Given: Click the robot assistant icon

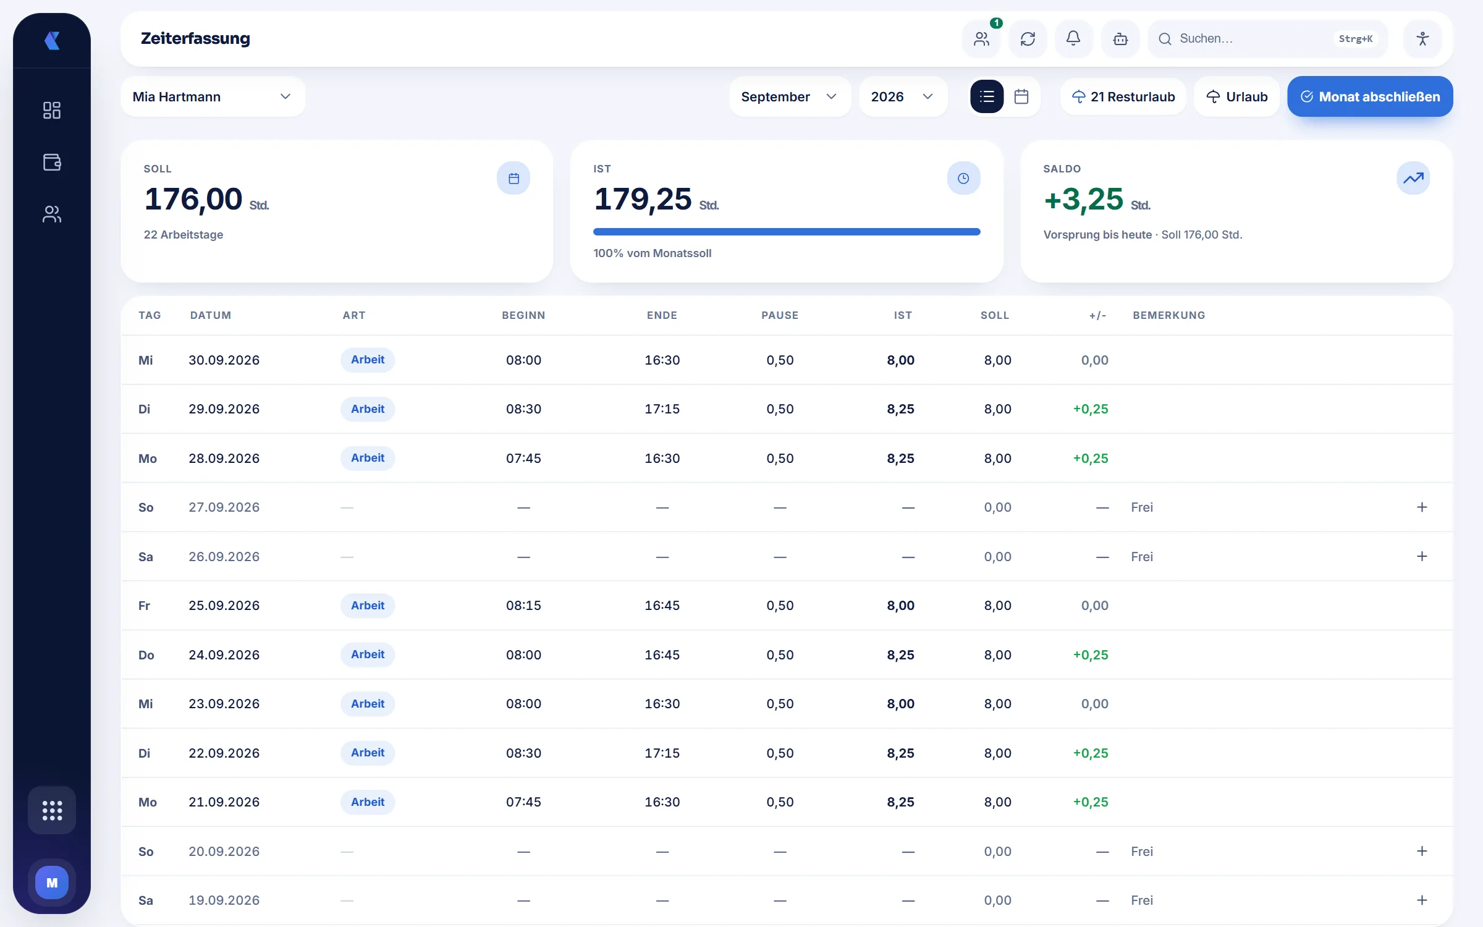Looking at the screenshot, I should coord(1120,39).
